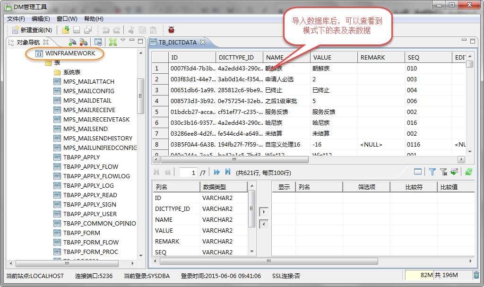Go to last page of data

pos(227,172)
